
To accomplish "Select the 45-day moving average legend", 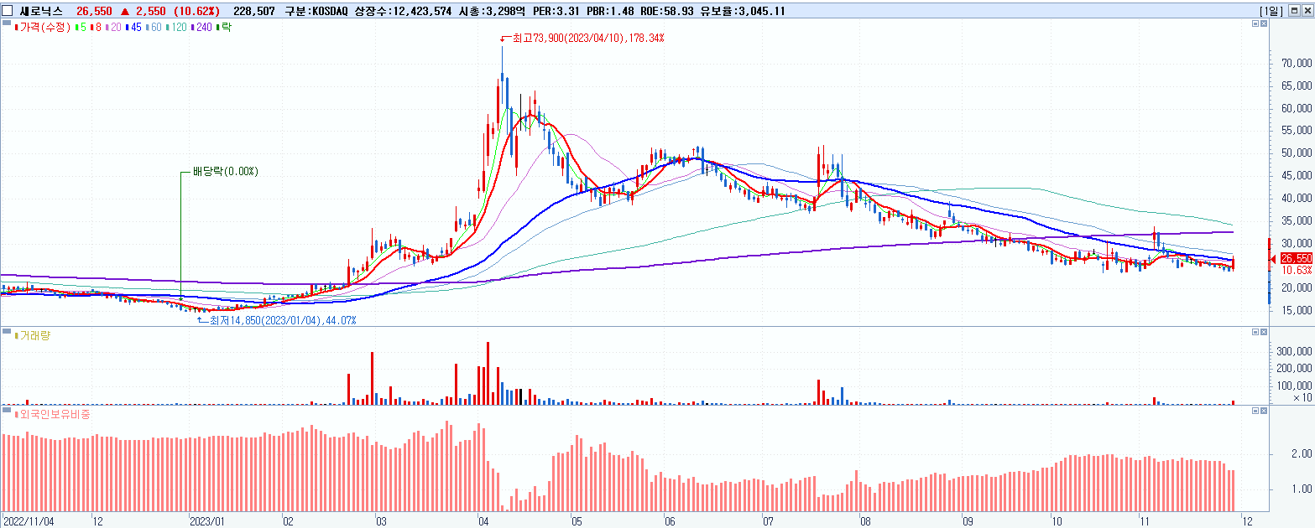I will point(134,28).
